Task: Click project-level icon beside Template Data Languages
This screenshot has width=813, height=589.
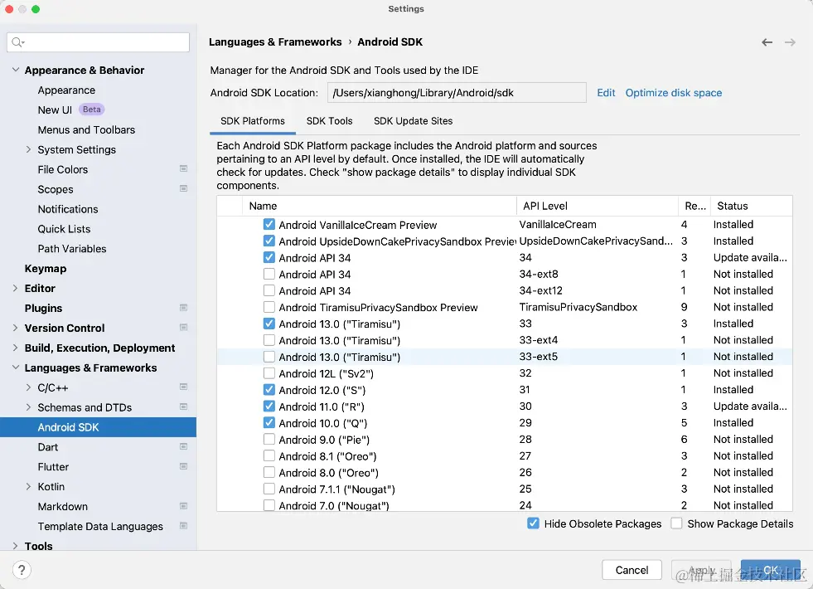Action: click(x=183, y=526)
